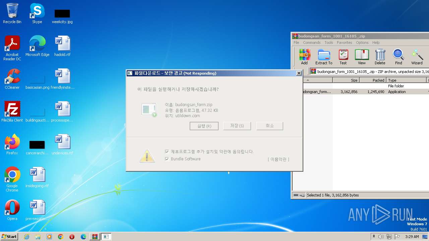This screenshot has height=241, width=429.
Task: Open the Options menu in WinRAR
Action: pos(362,43)
